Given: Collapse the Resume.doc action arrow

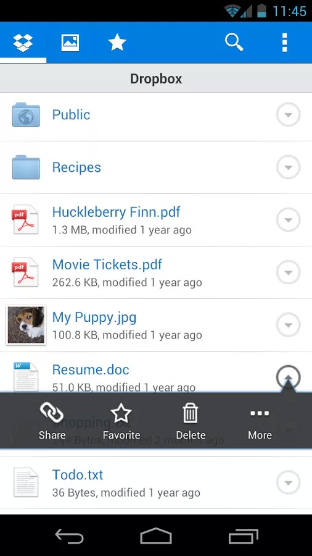Looking at the screenshot, I should [289, 377].
